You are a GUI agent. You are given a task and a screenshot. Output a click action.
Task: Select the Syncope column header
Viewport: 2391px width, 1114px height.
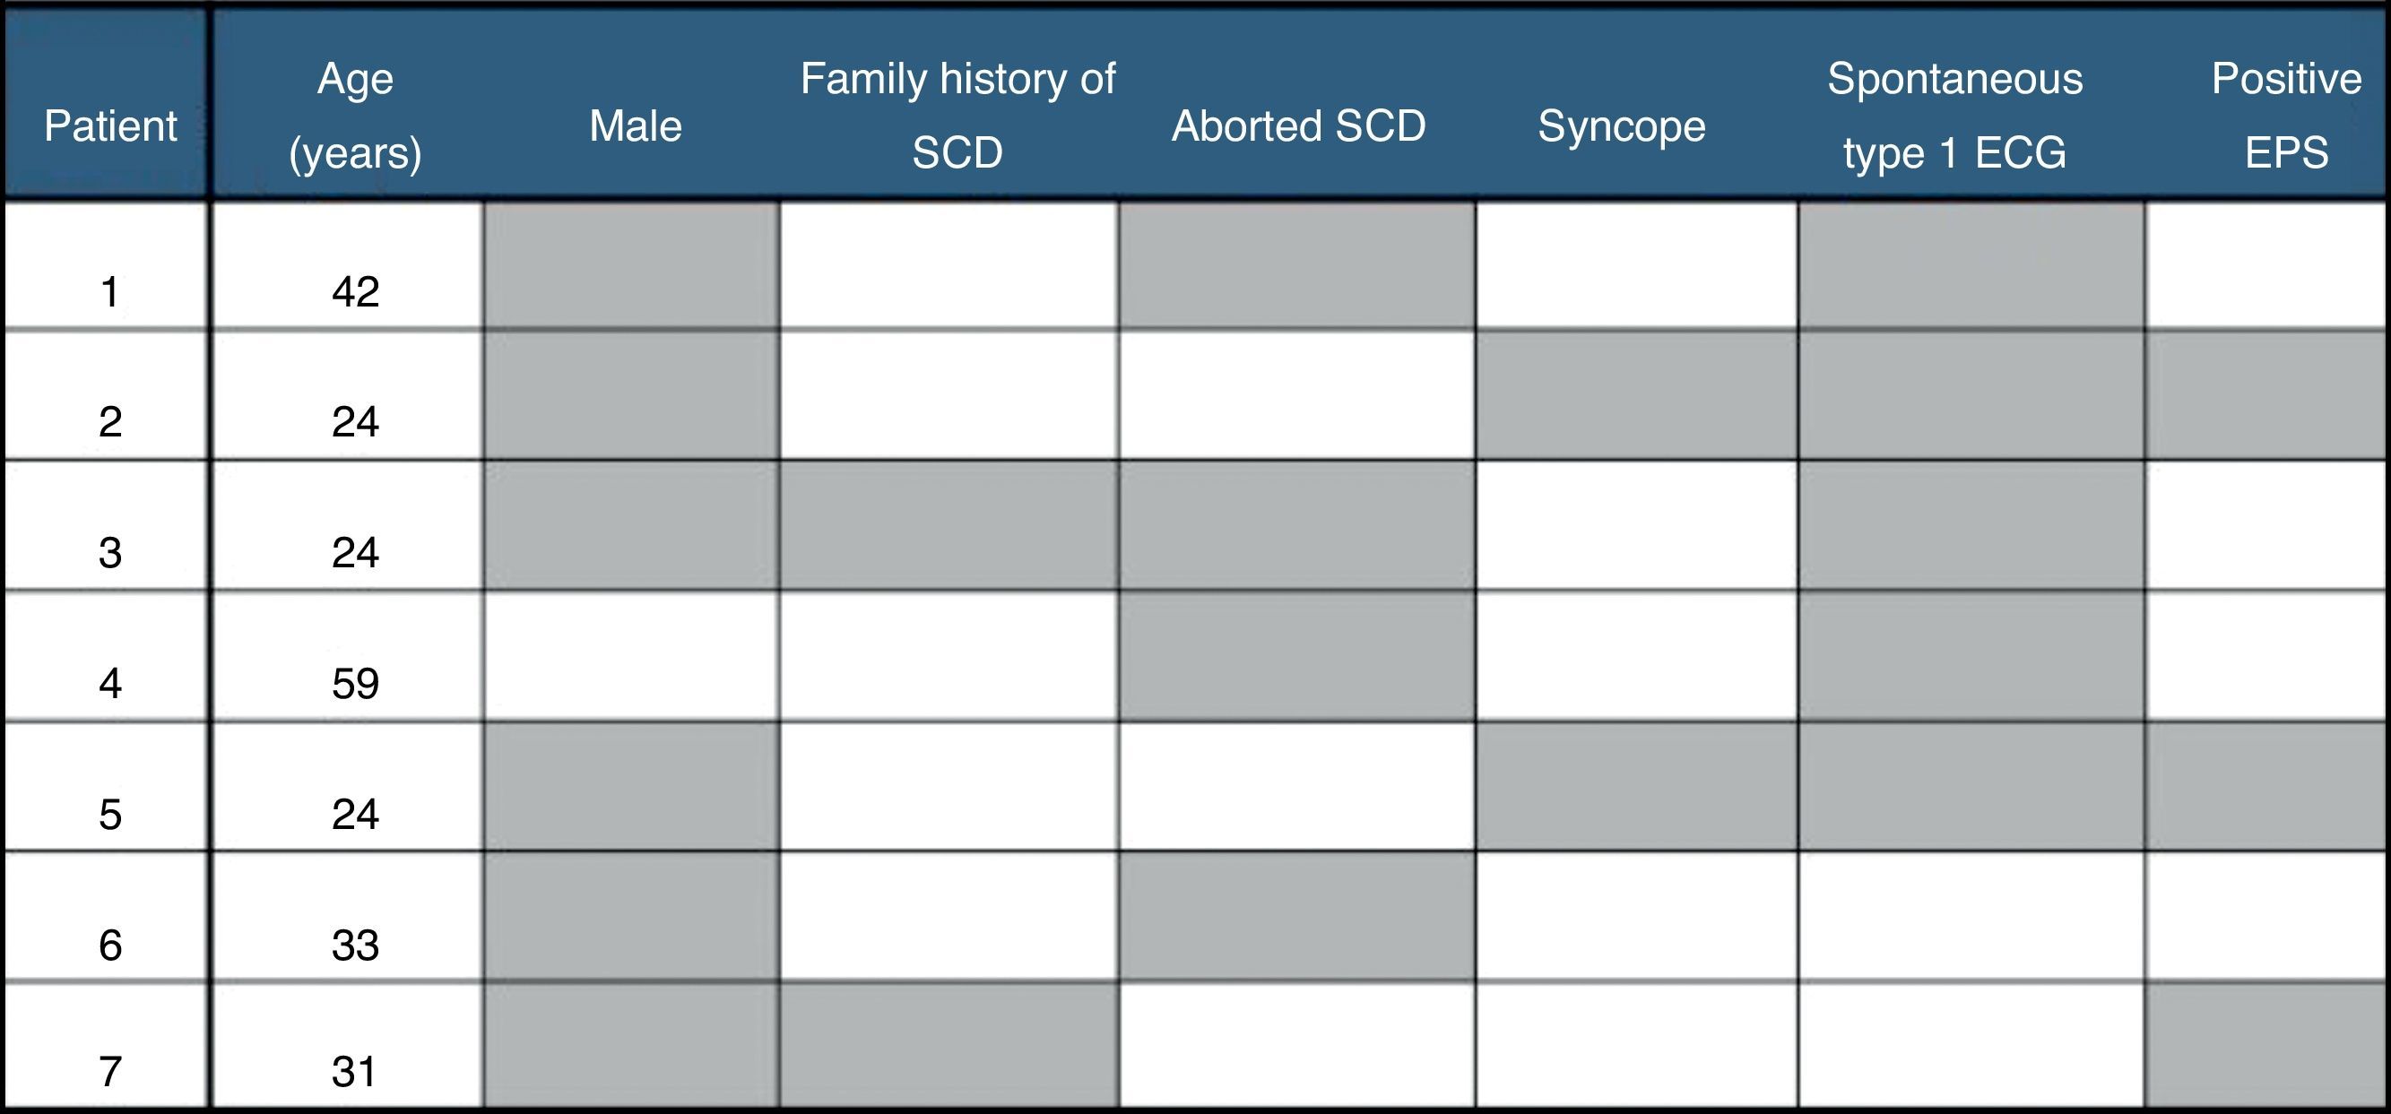point(1621,126)
